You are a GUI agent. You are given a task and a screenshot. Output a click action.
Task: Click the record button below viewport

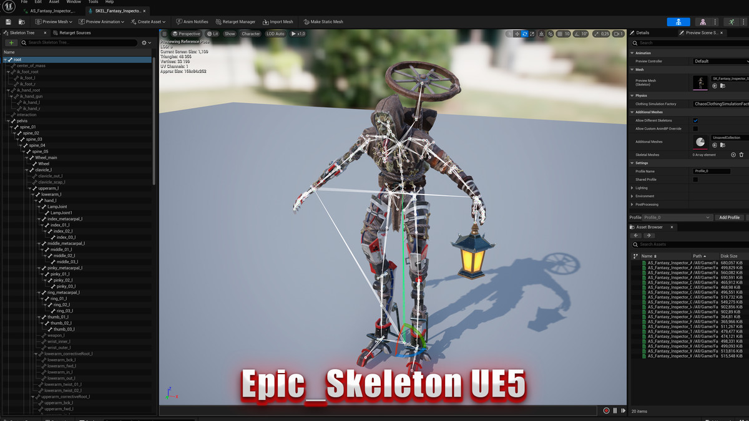[605, 410]
